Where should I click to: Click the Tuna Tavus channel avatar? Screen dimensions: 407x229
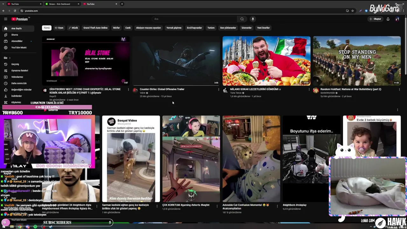pos(225,90)
